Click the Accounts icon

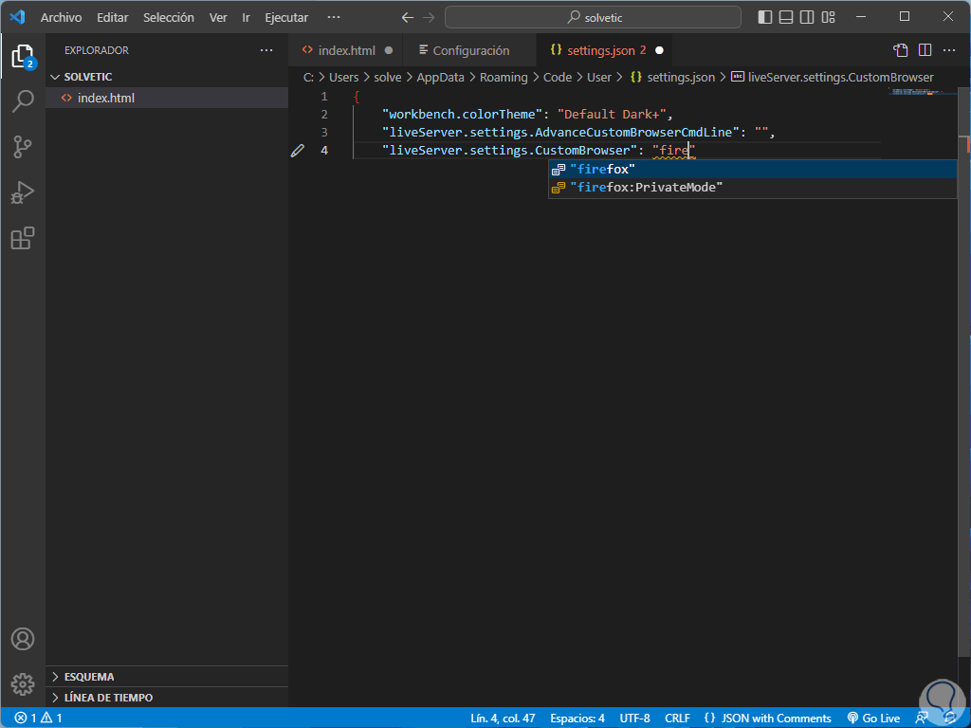(23, 639)
